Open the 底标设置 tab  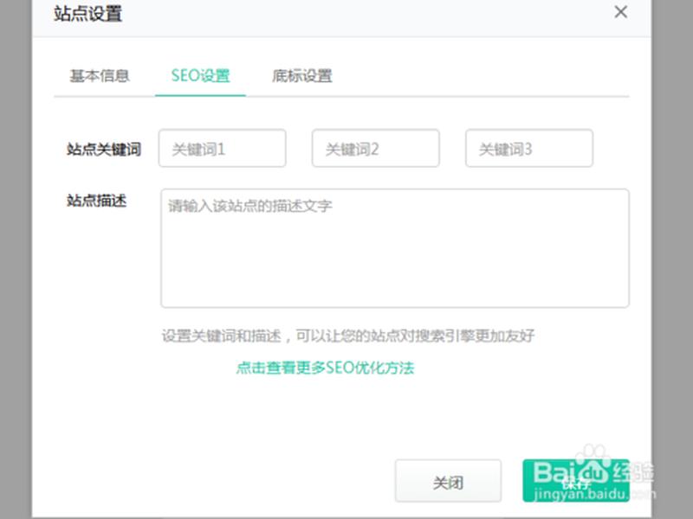pyautogui.click(x=302, y=76)
